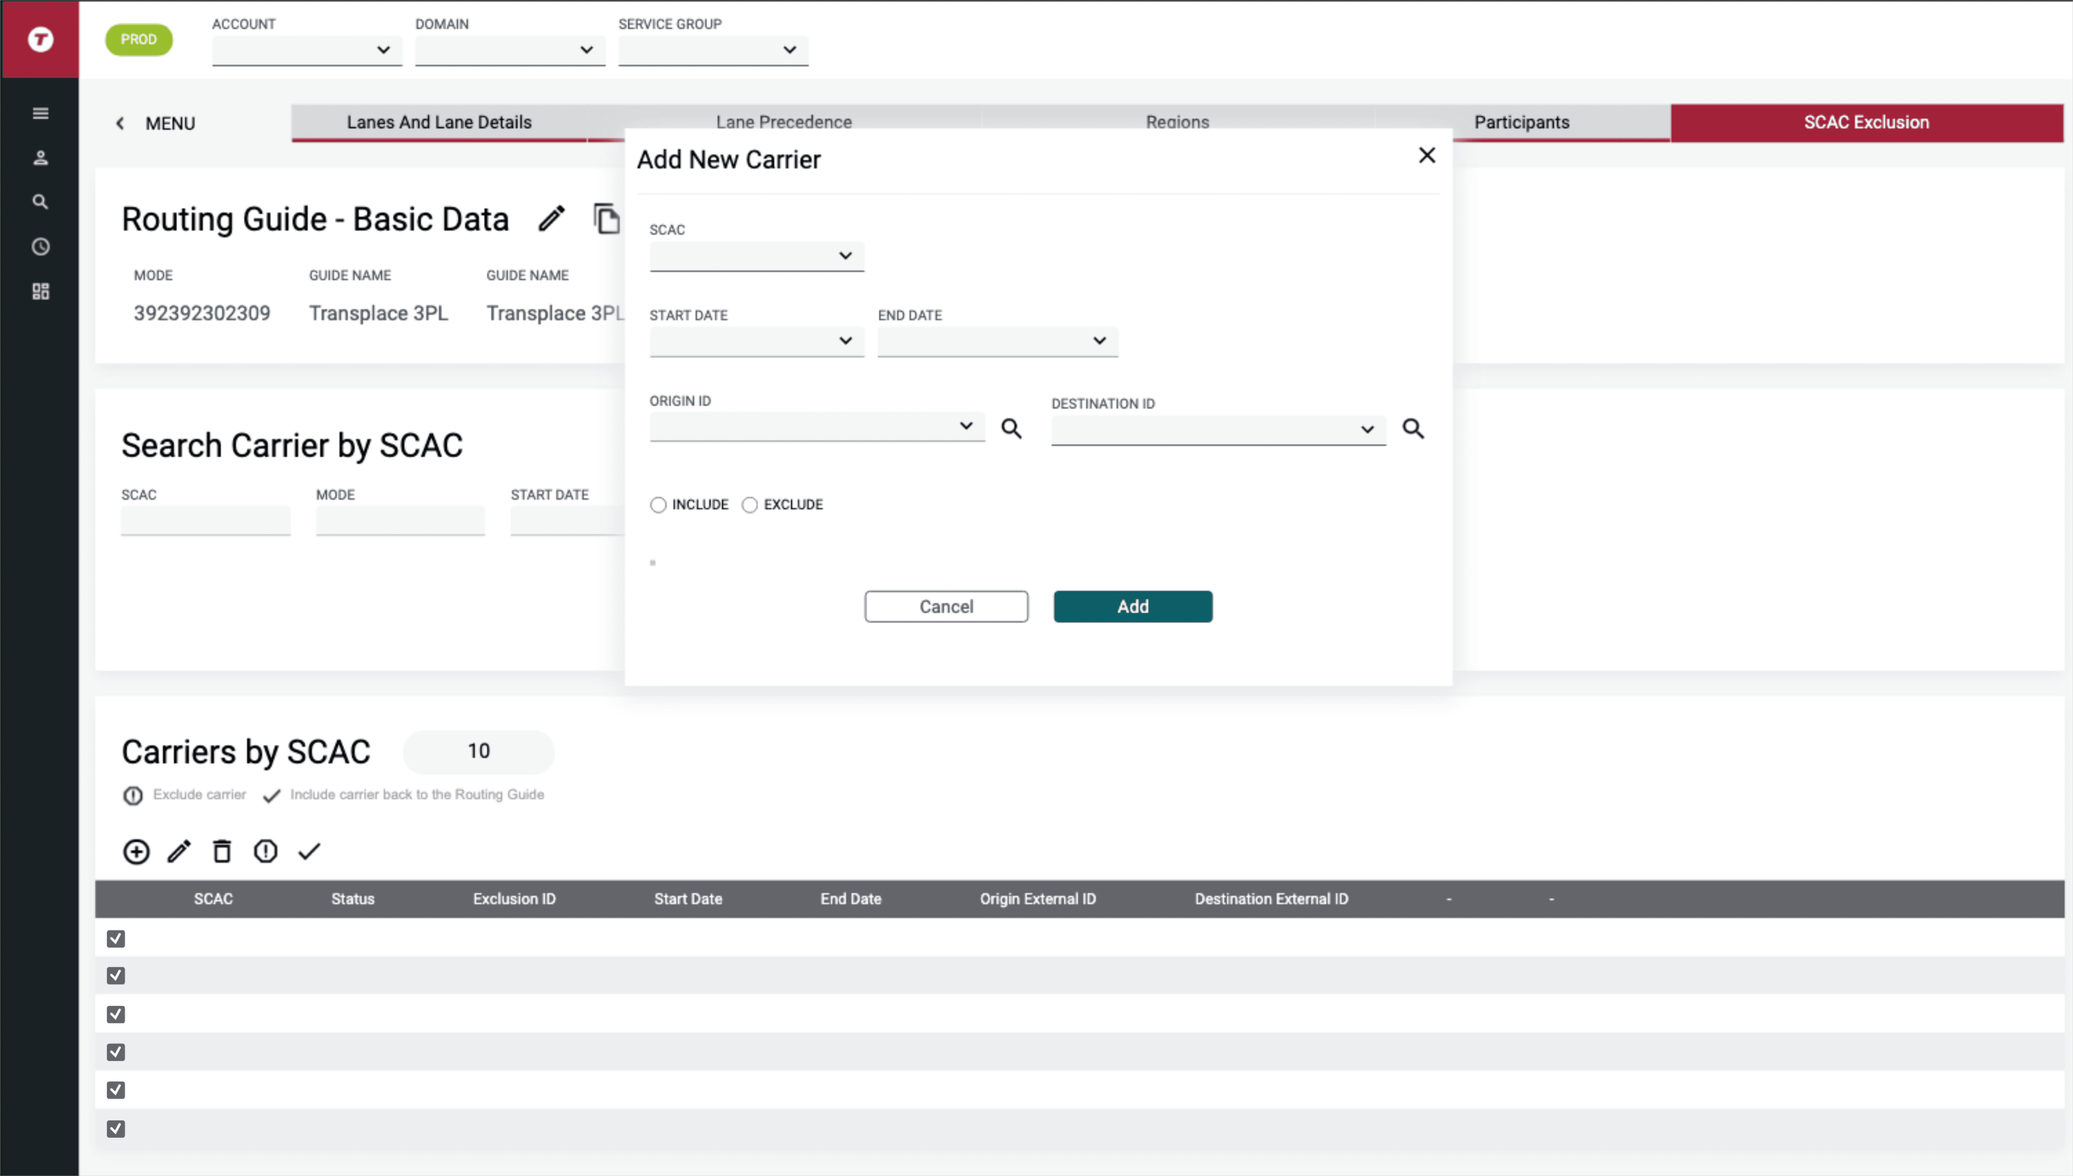Sort by Exclusion ID column header
Viewport: 2073px width, 1176px height.
coord(514,899)
